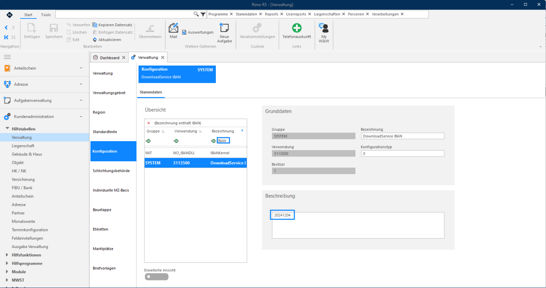
Task: Expand the Aufgabenverwaltung sidebar section
Action: 81,100
